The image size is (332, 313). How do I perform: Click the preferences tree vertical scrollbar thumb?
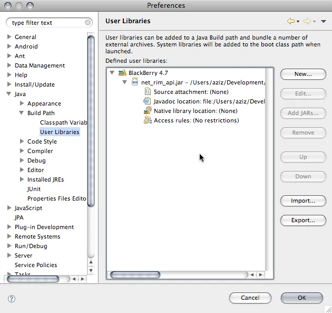pyautogui.click(x=91, y=121)
